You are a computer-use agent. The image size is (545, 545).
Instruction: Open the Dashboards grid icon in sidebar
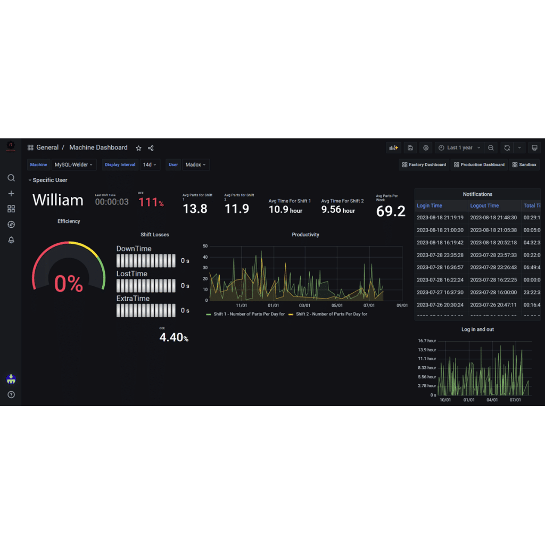[11, 209]
